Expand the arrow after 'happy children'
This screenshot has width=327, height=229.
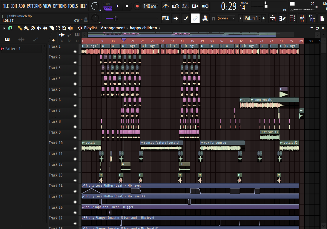[x=159, y=28]
